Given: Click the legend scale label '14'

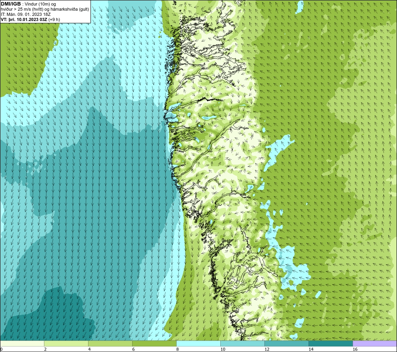Looking at the screenshot, I should (x=311, y=349).
